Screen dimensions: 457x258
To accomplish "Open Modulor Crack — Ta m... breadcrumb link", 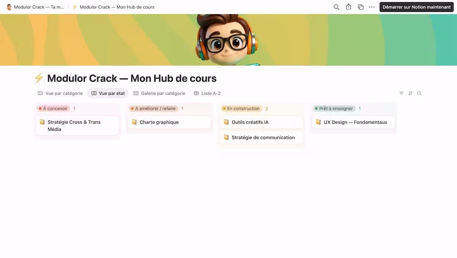I will pos(35,7).
